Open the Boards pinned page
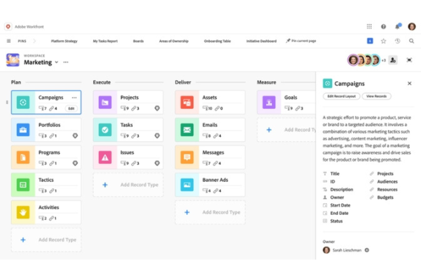The height and width of the screenshot is (280, 421). (138, 41)
